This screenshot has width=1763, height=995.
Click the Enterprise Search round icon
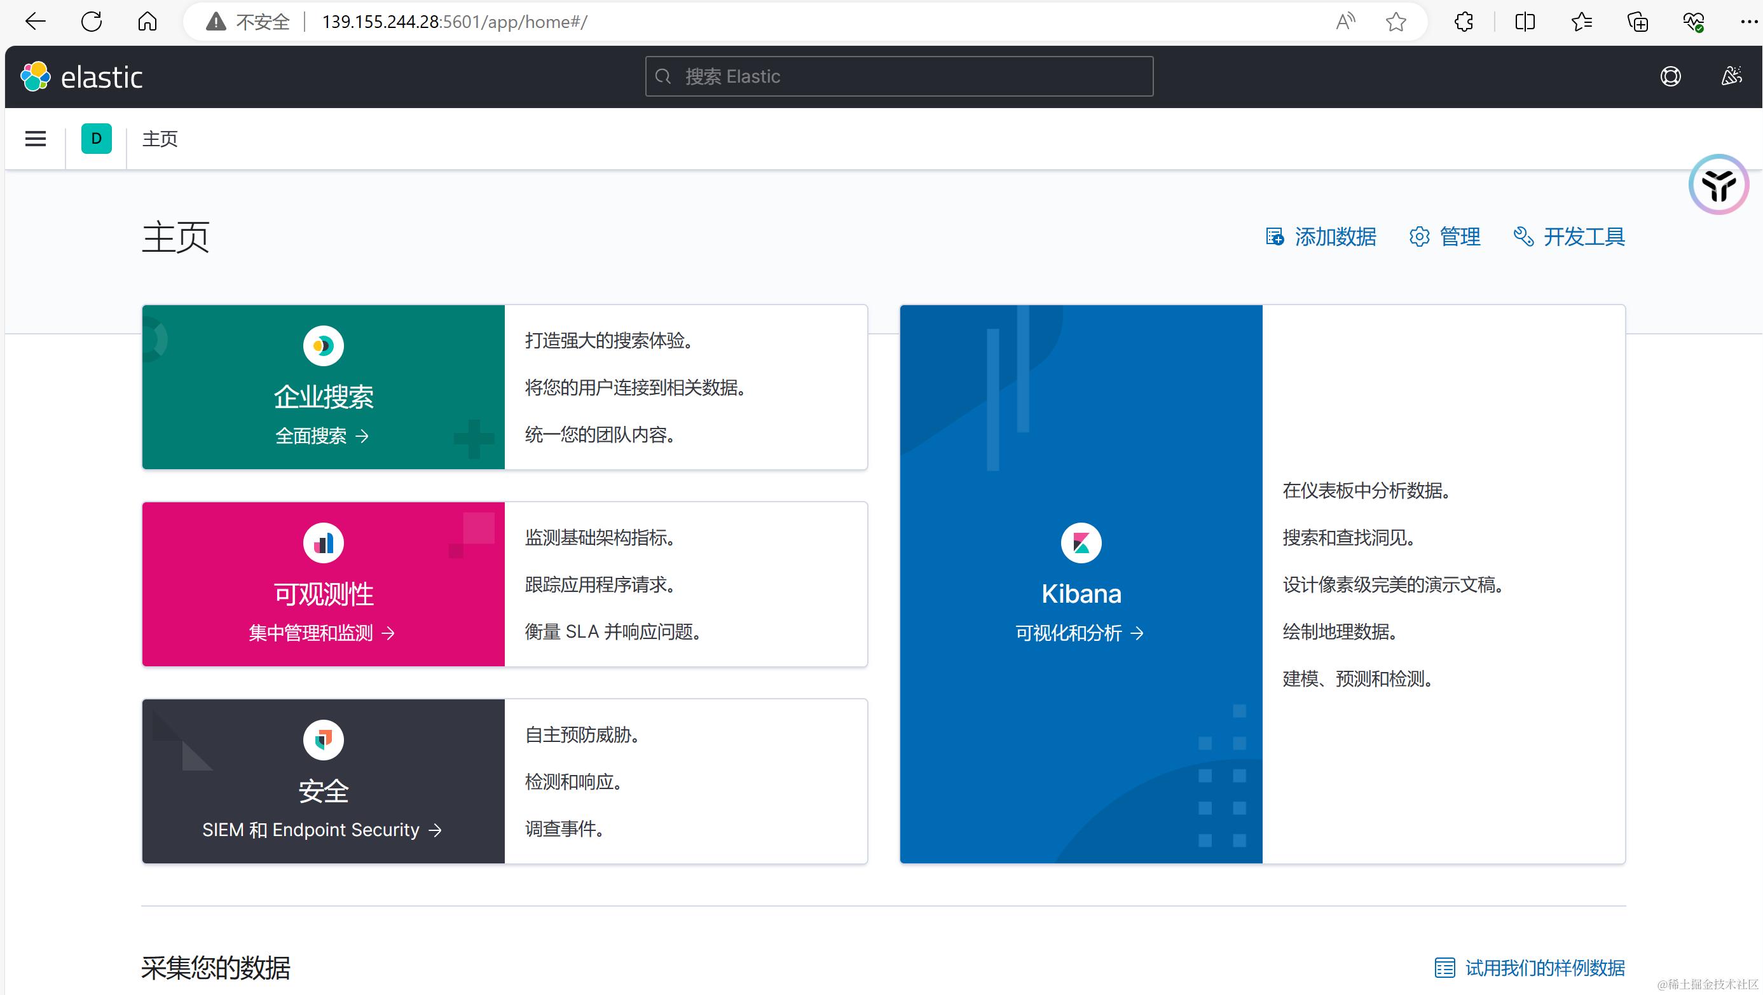tap(323, 347)
